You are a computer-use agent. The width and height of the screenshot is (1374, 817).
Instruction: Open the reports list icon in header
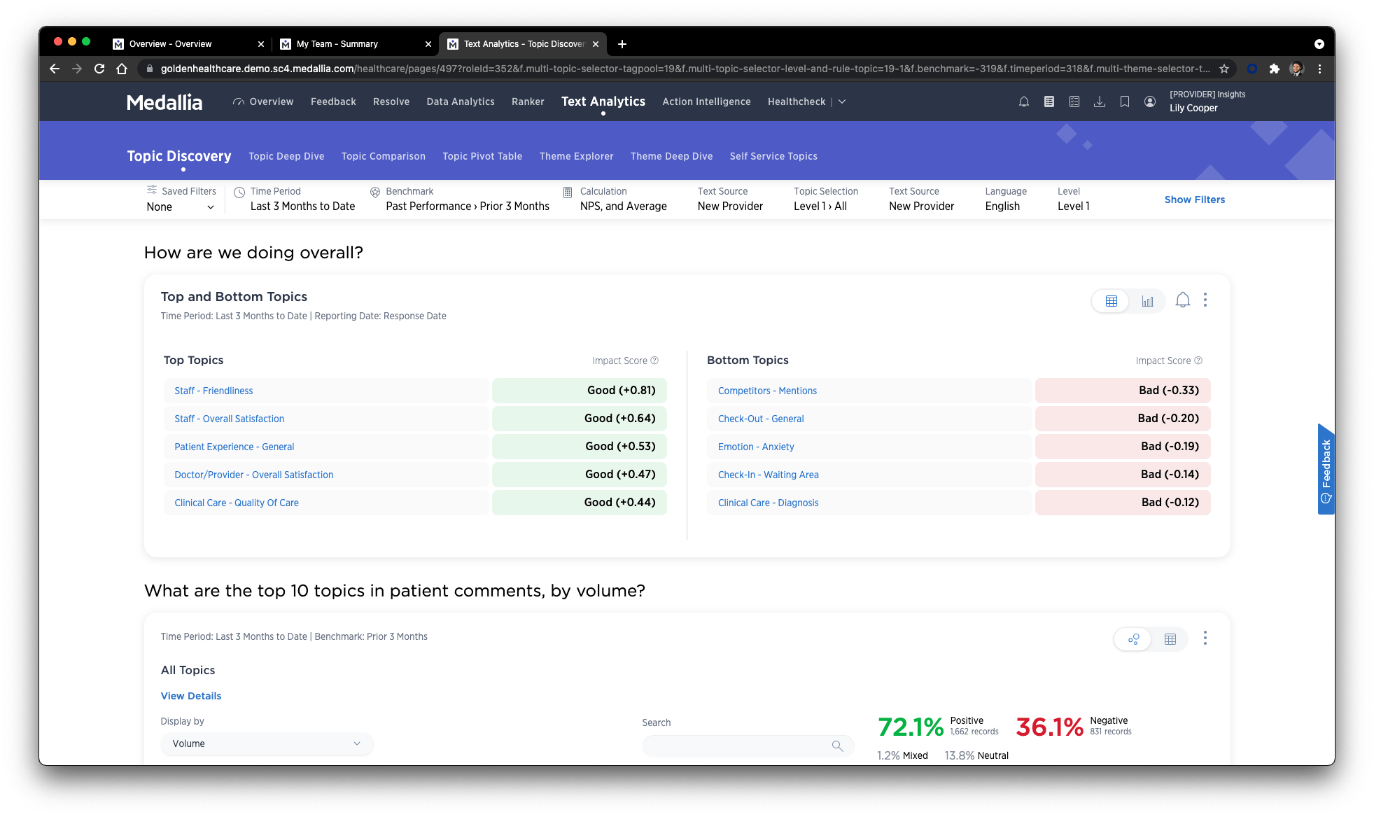point(1049,102)
